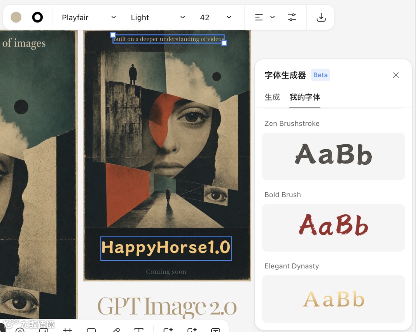This screenshot has height=332, width=420.
Task: Select the Frame grid tool in bottom toolbar
Action: 68,330
